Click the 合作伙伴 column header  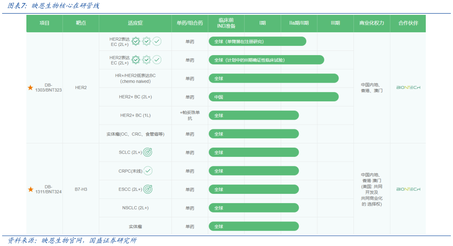(x=408, y=23)
